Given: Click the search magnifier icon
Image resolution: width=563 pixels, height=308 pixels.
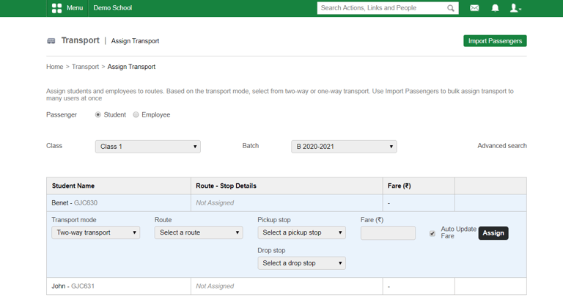Looking at the screenshot, I should (451, 8).
